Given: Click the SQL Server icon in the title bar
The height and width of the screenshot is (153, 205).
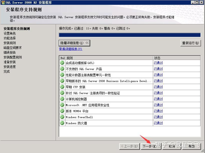Looking at the screenshot, I should tap(3, 2).
